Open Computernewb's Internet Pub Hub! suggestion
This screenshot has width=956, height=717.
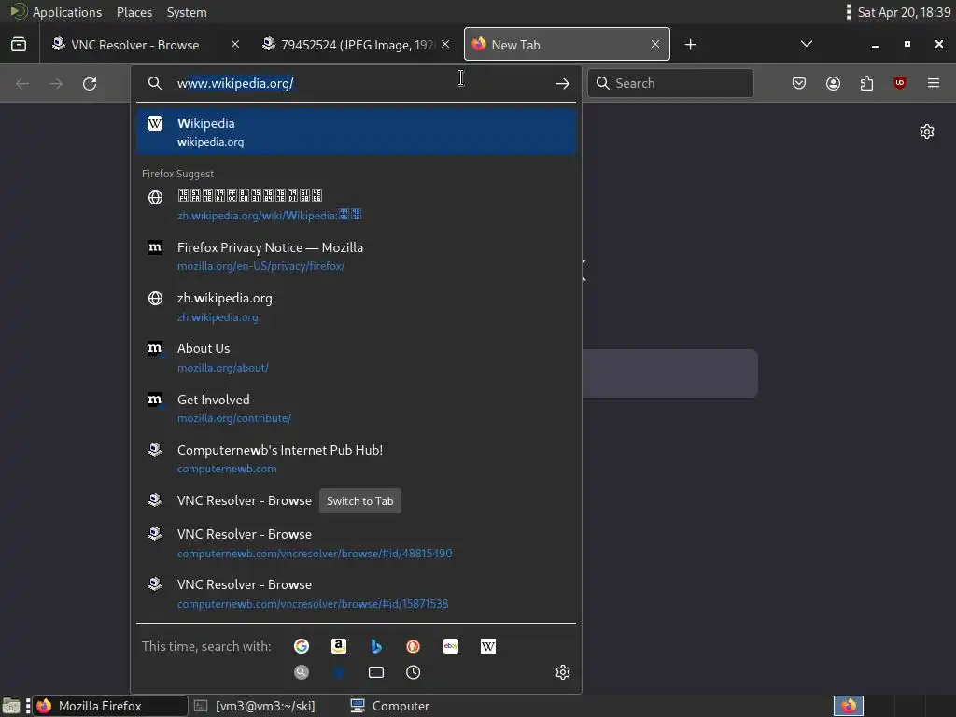356,458
